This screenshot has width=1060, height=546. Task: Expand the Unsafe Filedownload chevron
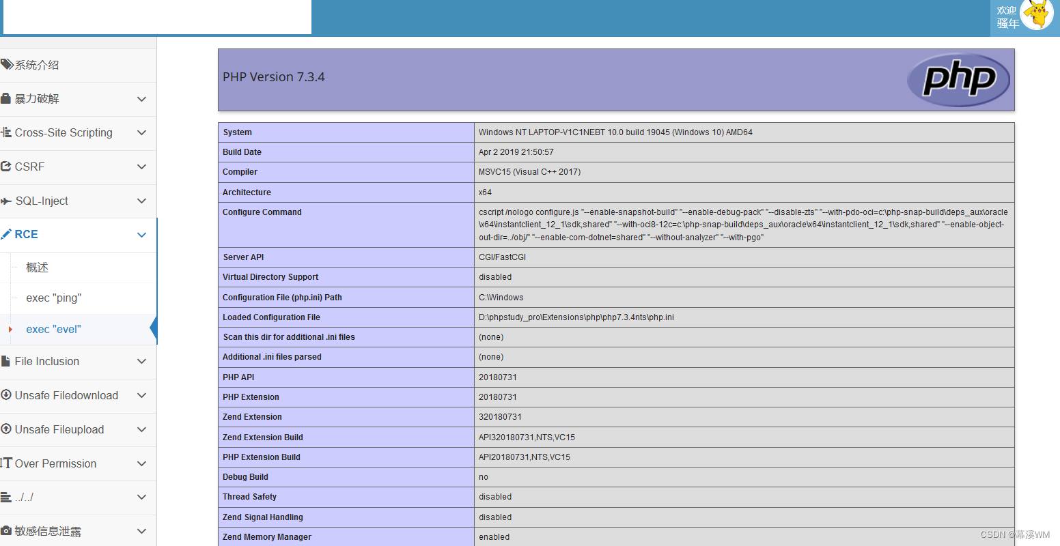(x=141, y=395)
